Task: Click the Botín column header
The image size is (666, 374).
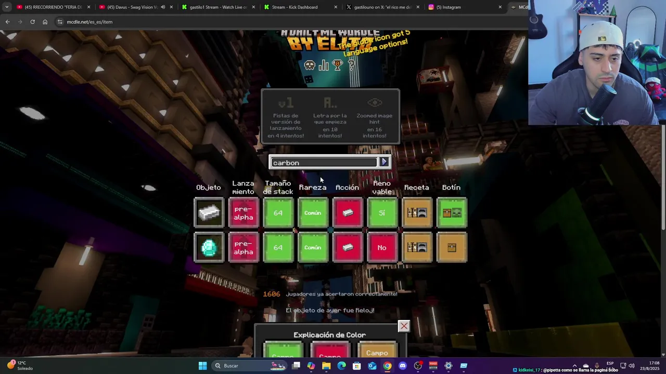Action: click(x=452, y=188)
